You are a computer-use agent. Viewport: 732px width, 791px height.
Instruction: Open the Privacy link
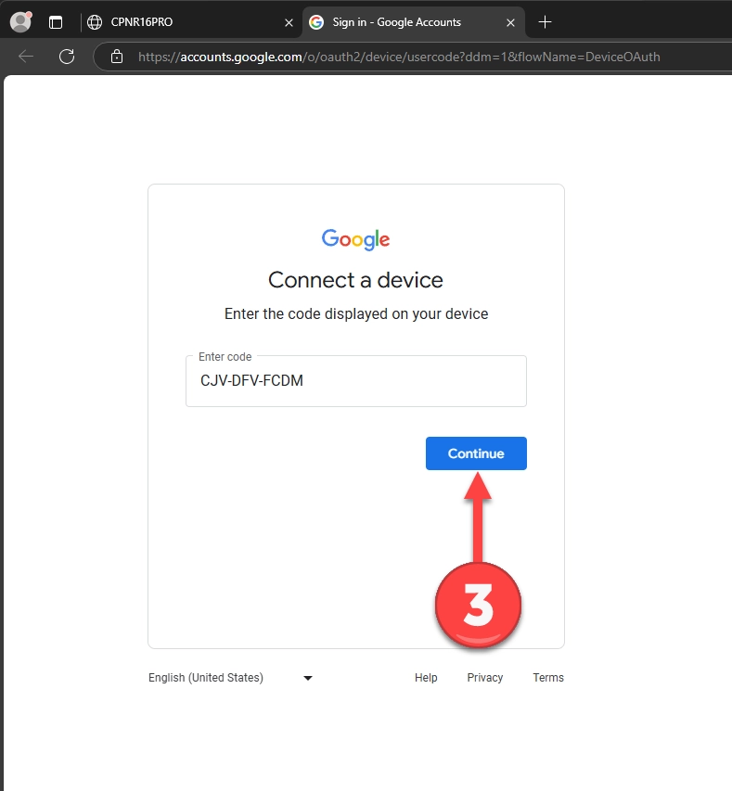(484, 678)
